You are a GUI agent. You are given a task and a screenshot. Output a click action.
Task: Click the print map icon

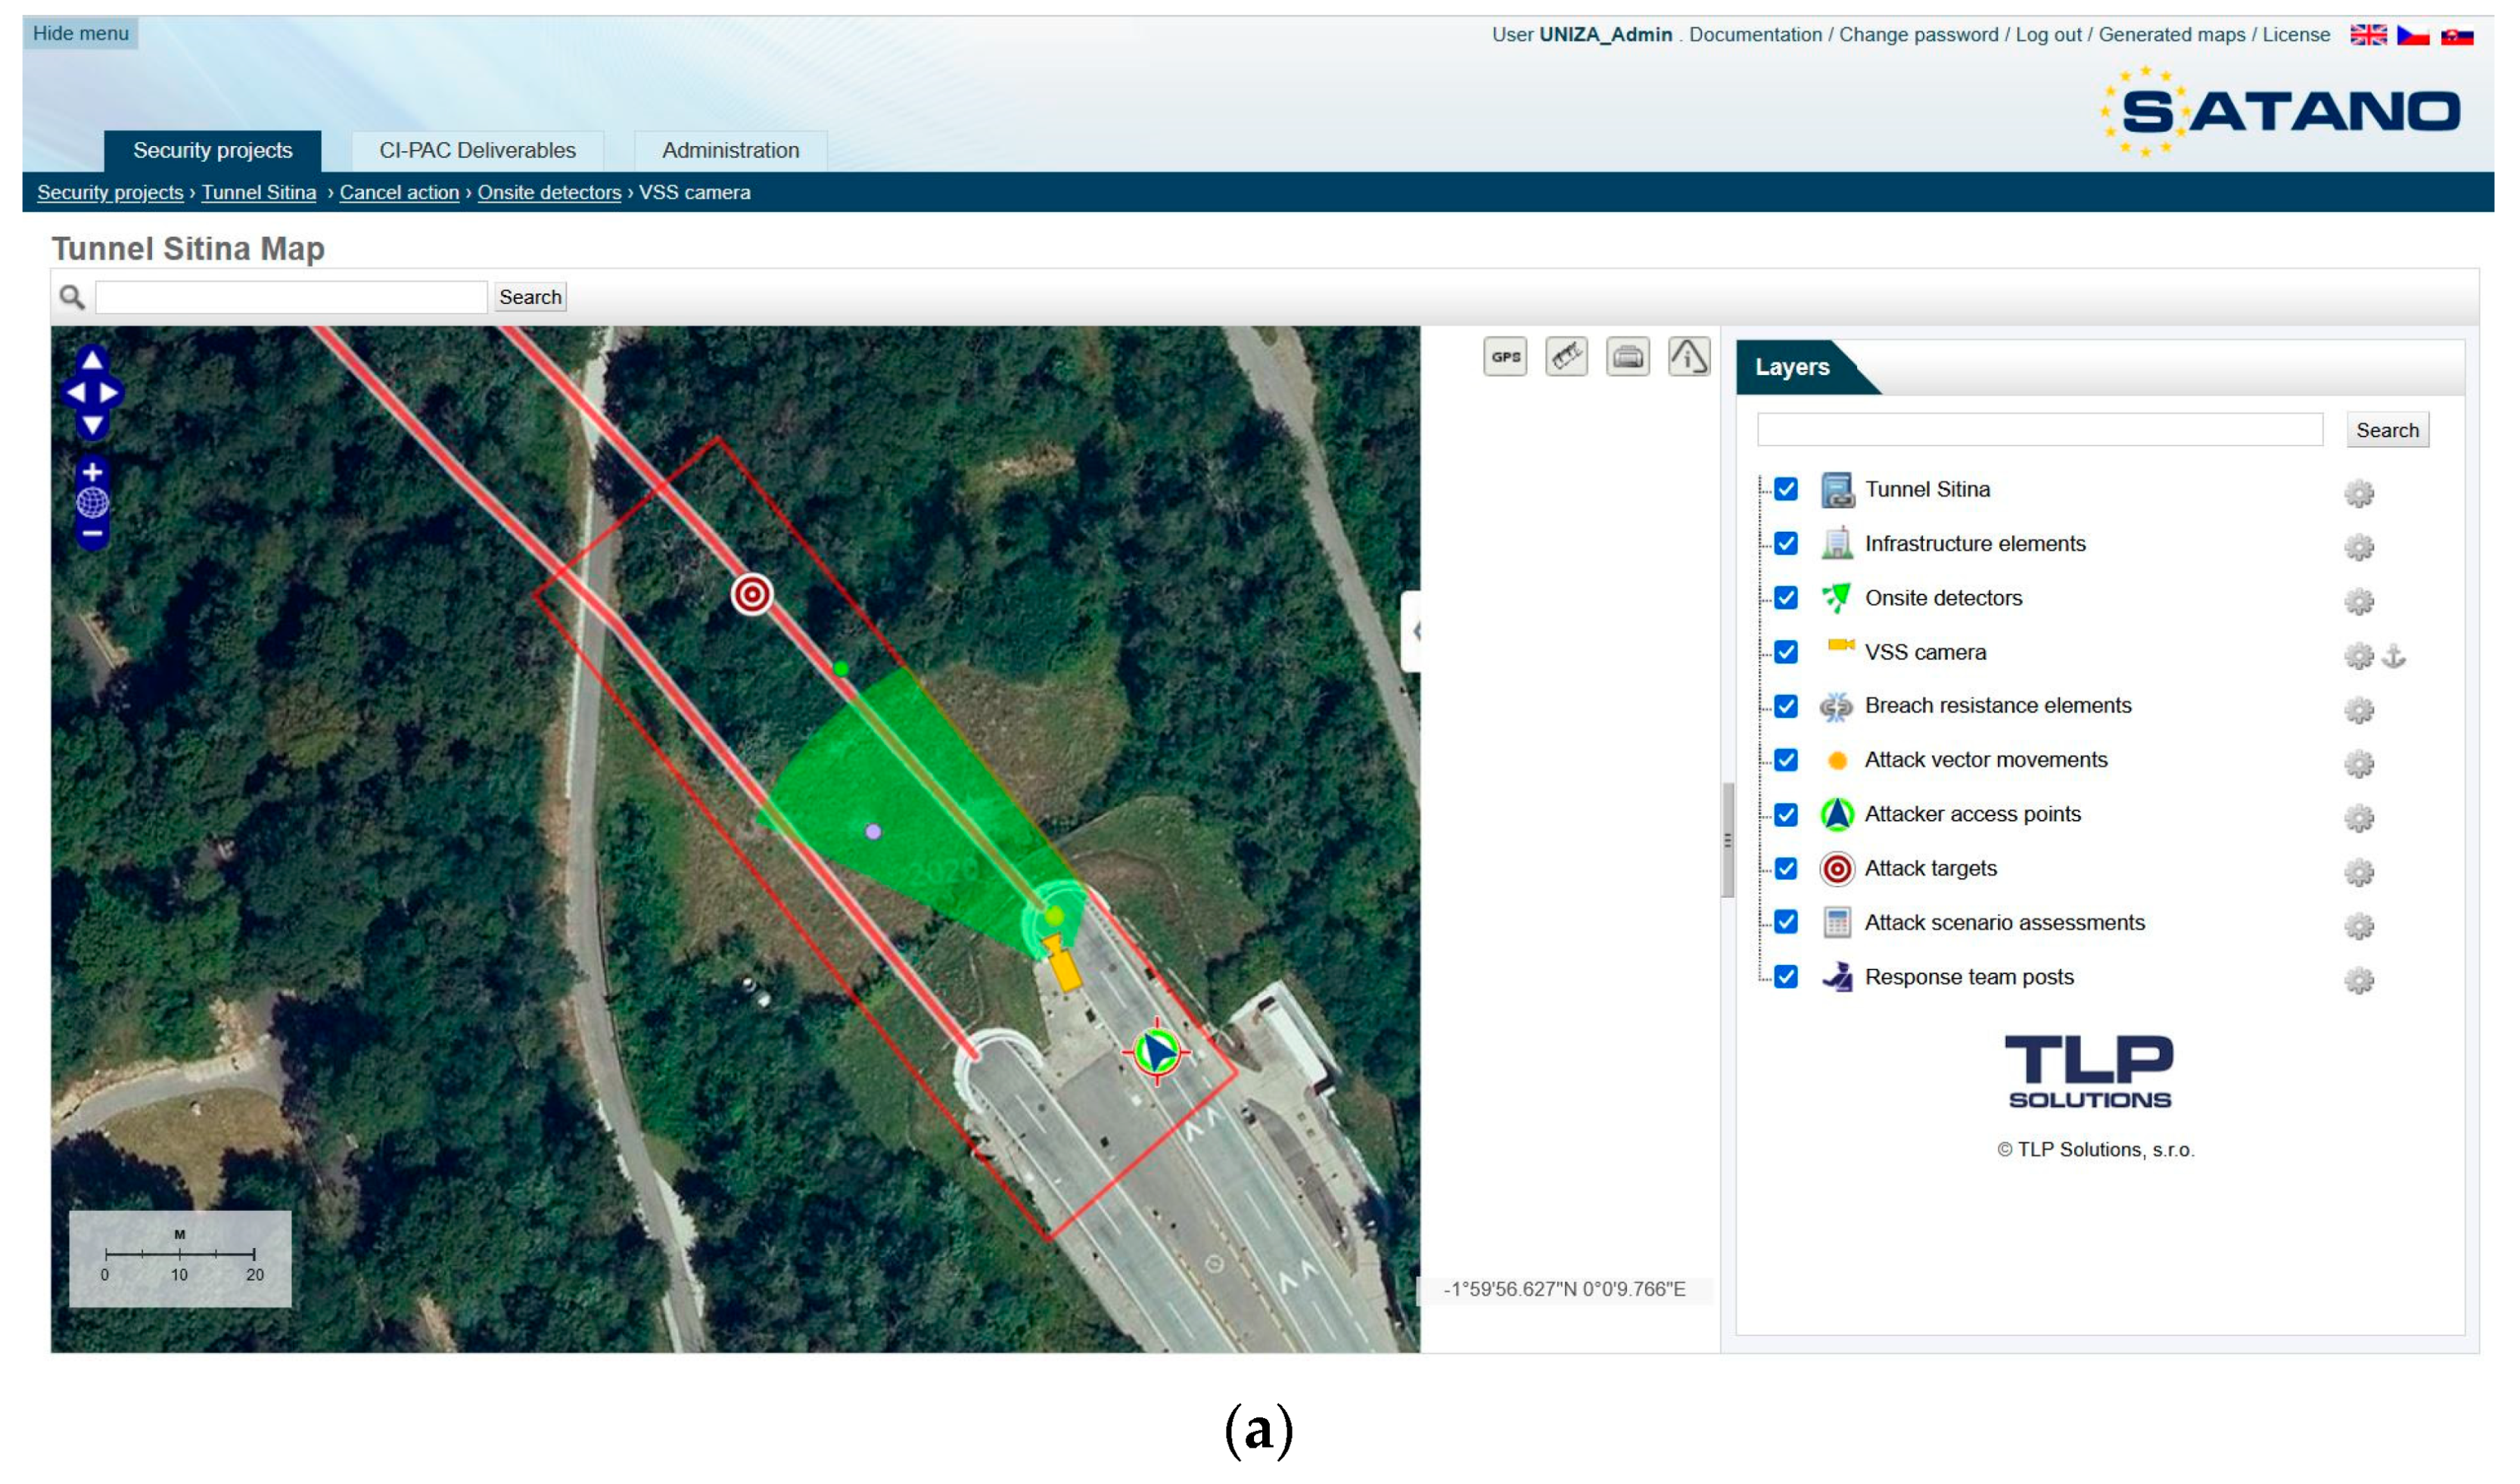click(1628, 357)
